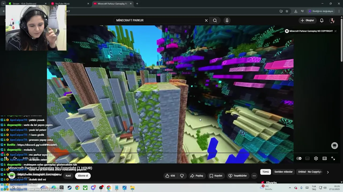Open the YouTube account avatar menu
Screen dimensions: 343x192
click(332, 21)
